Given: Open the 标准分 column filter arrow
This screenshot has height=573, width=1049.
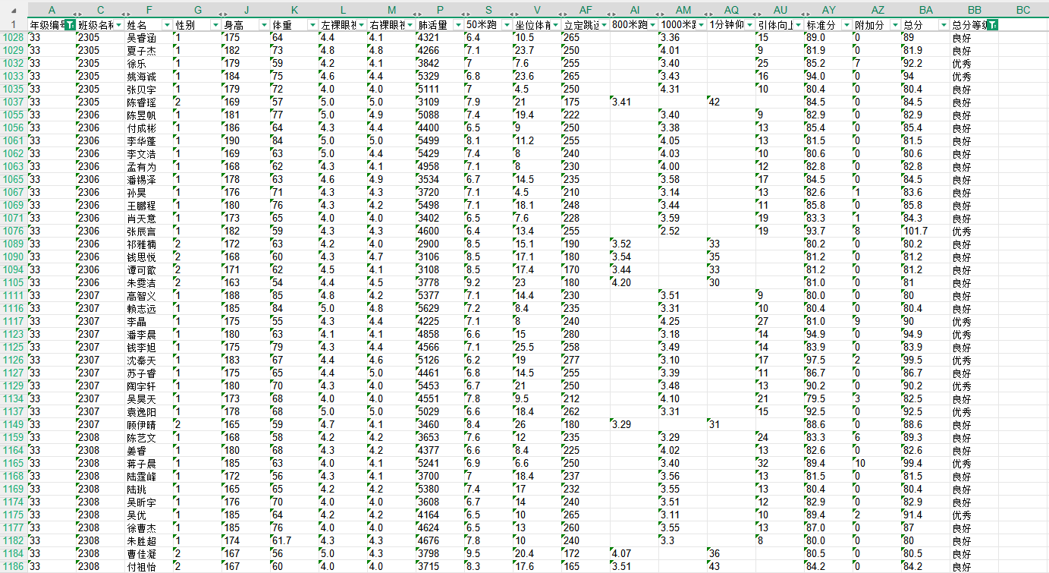Looking at the screenshot, I should pos(846,25).
